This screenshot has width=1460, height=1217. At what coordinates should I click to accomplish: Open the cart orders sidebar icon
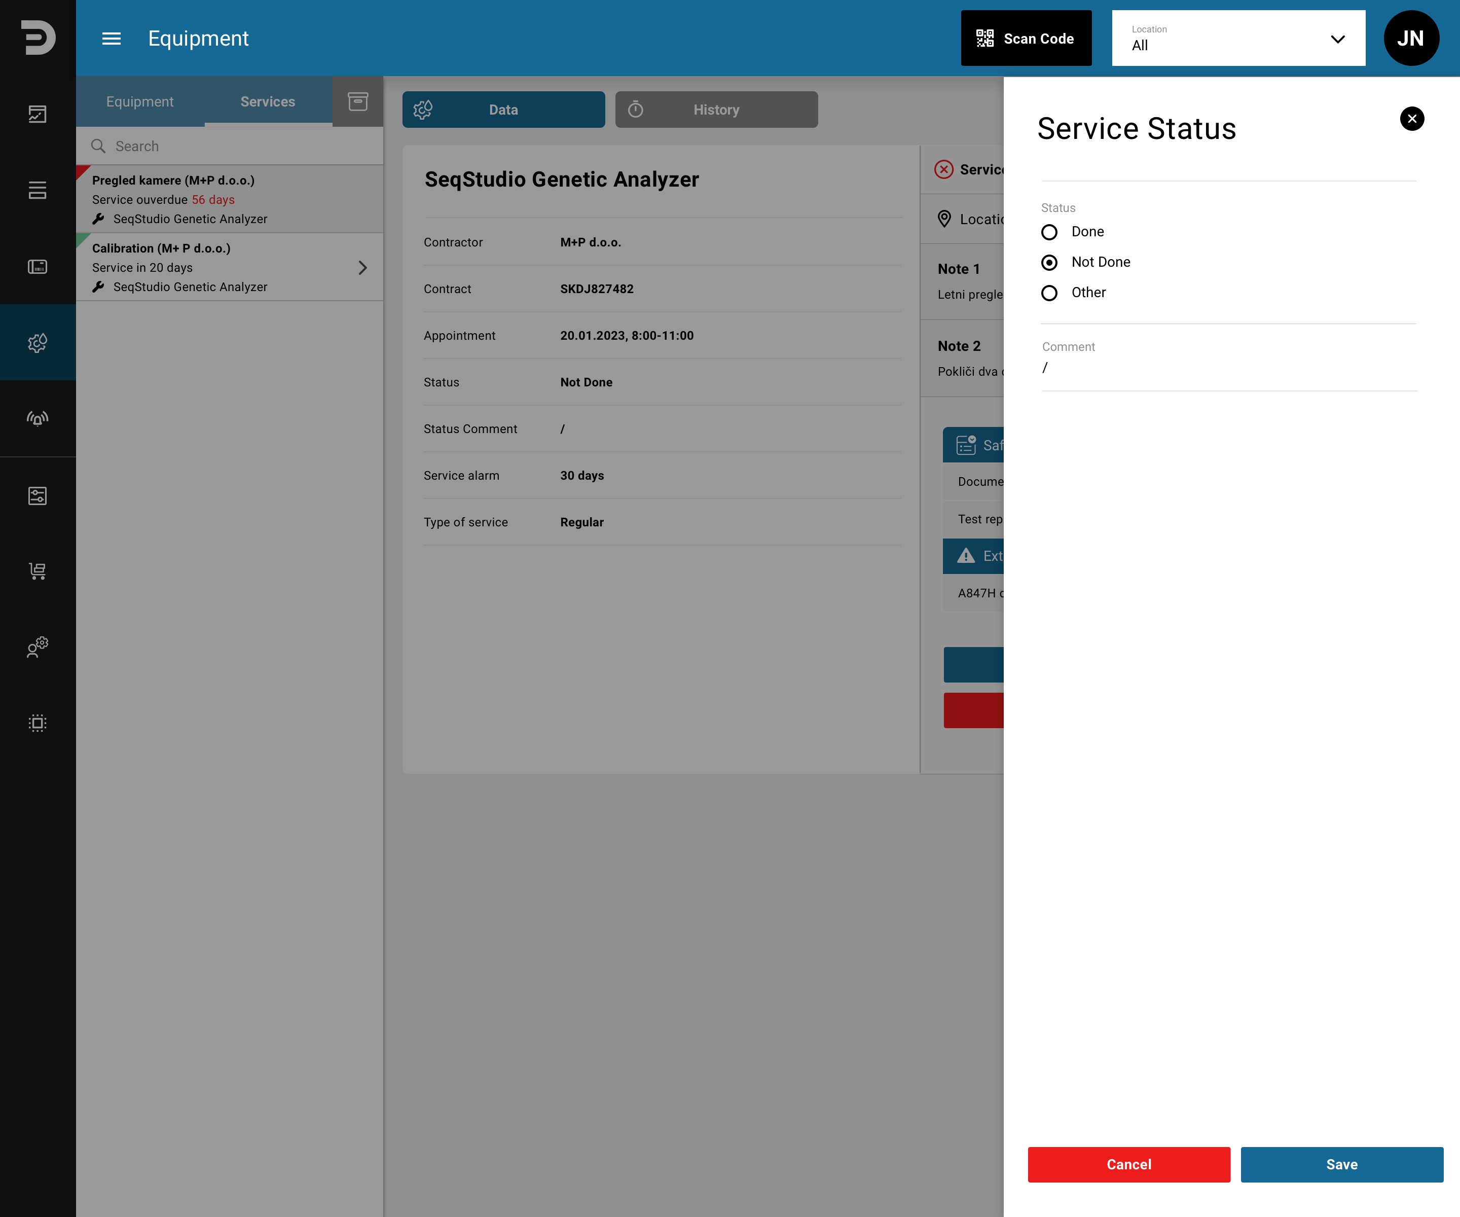click(x=38, y=571)
